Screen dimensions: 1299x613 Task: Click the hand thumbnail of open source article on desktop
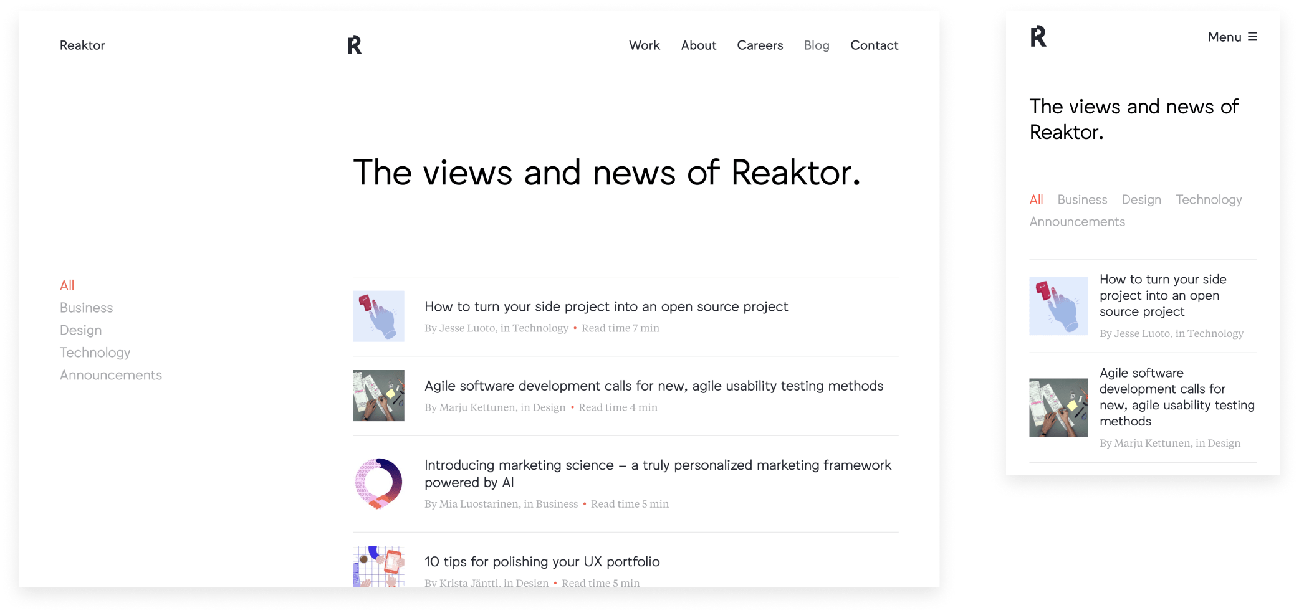378,316
